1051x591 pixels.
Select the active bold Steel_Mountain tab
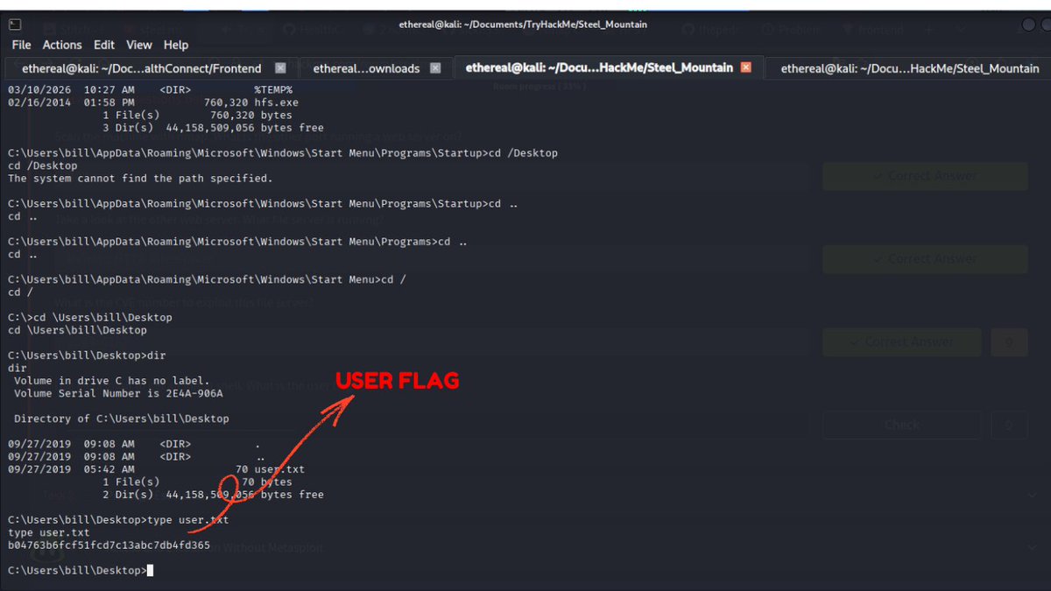(x=599, y=67)
